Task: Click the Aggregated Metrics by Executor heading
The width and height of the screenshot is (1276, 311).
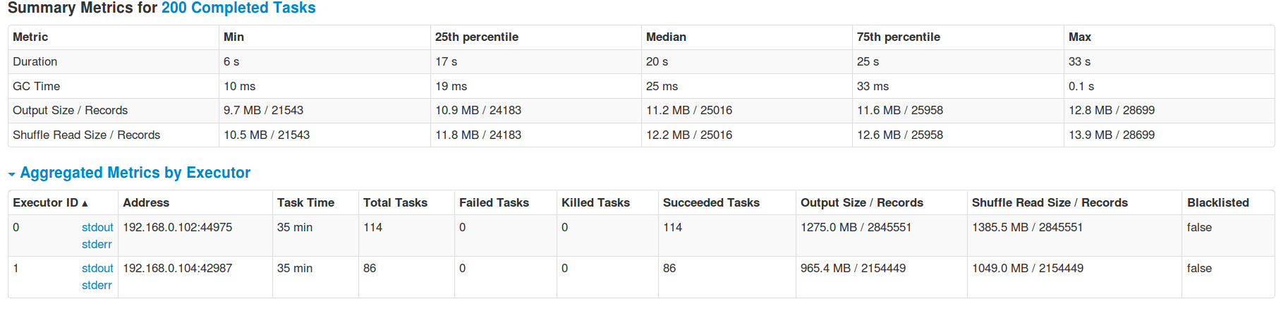Action: click(x=135, y=173)
